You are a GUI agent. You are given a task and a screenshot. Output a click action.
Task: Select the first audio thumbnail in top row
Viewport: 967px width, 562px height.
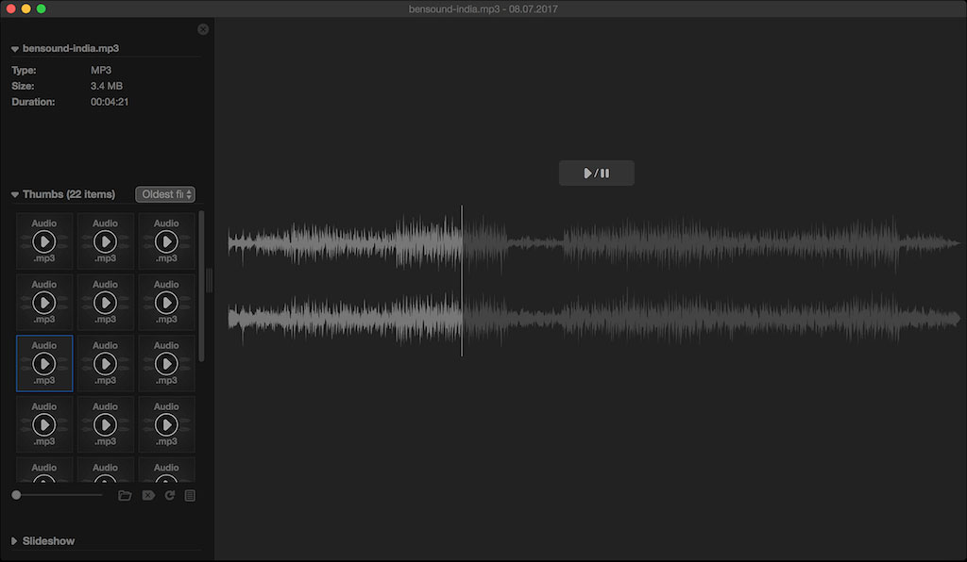tap(44, 241)
